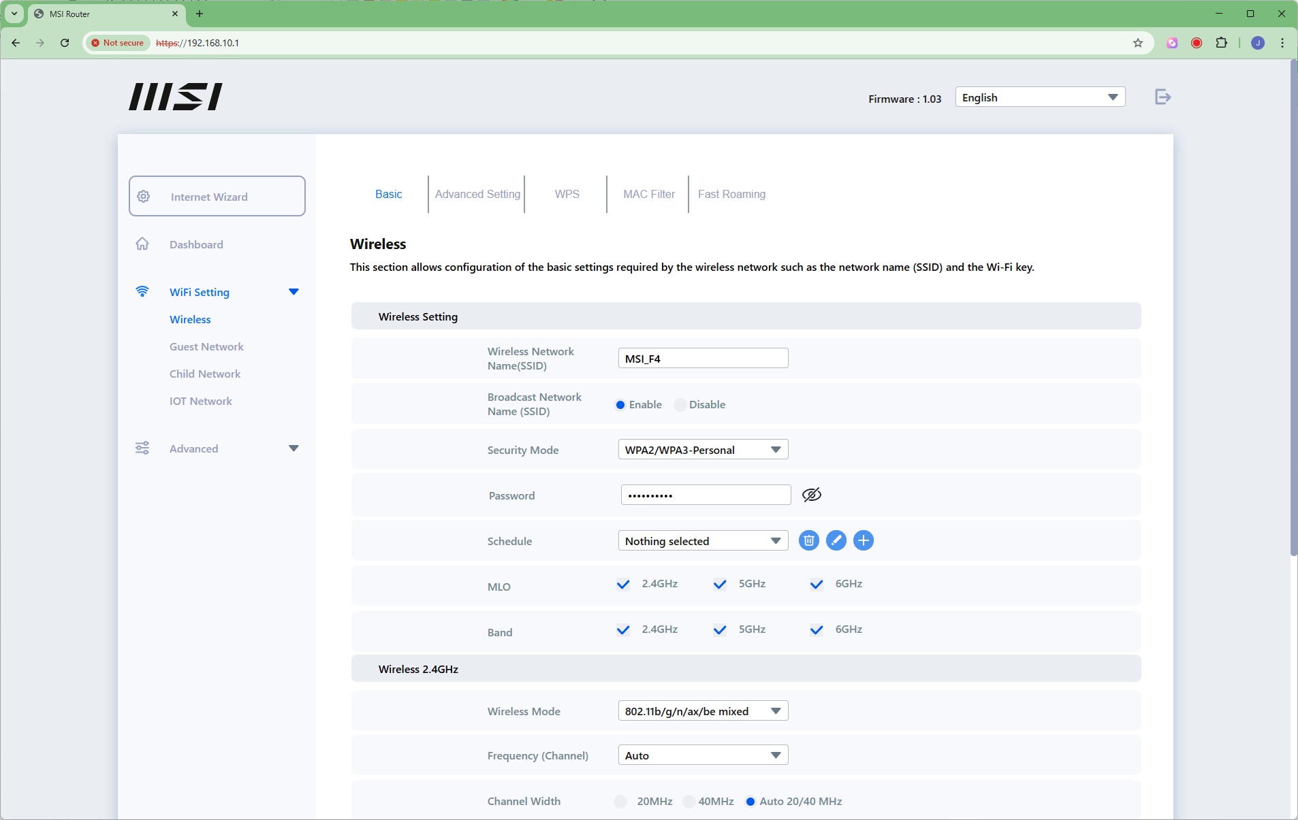The height and width of the screenshot is (820, 1298).
Task: Open the English language dropdown
Action: [1039, 97]
